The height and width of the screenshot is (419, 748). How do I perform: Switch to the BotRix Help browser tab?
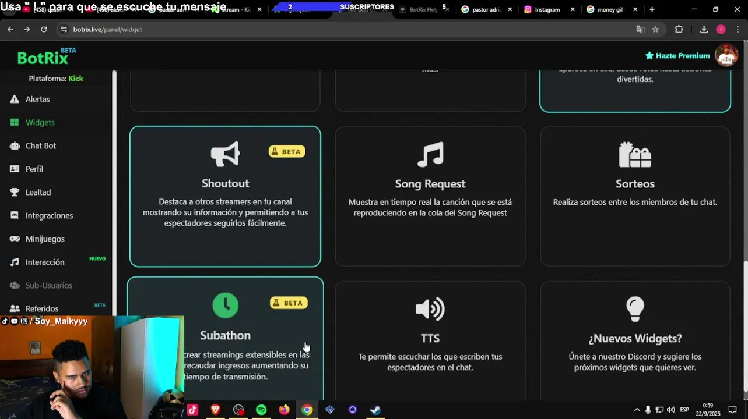(x=423, y=9)
